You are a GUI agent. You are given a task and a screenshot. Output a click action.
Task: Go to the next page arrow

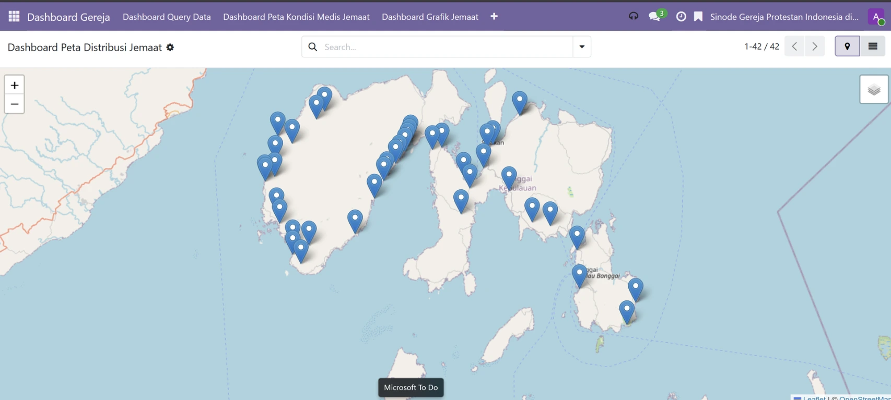pos(815,46)
